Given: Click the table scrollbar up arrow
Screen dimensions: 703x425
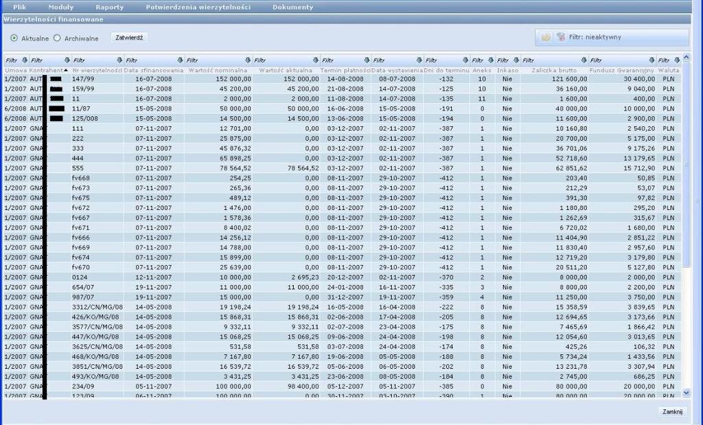Looking at the screenshot, I should tap(686, 58).
